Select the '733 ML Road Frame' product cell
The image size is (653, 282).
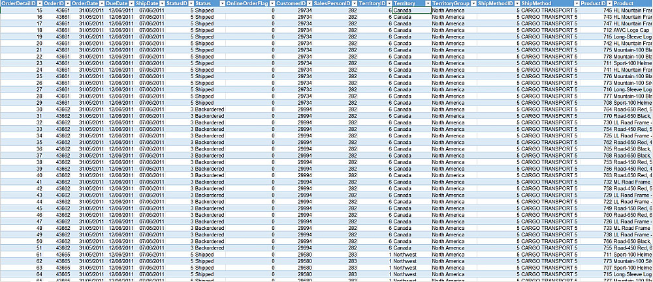click(633, 228)
